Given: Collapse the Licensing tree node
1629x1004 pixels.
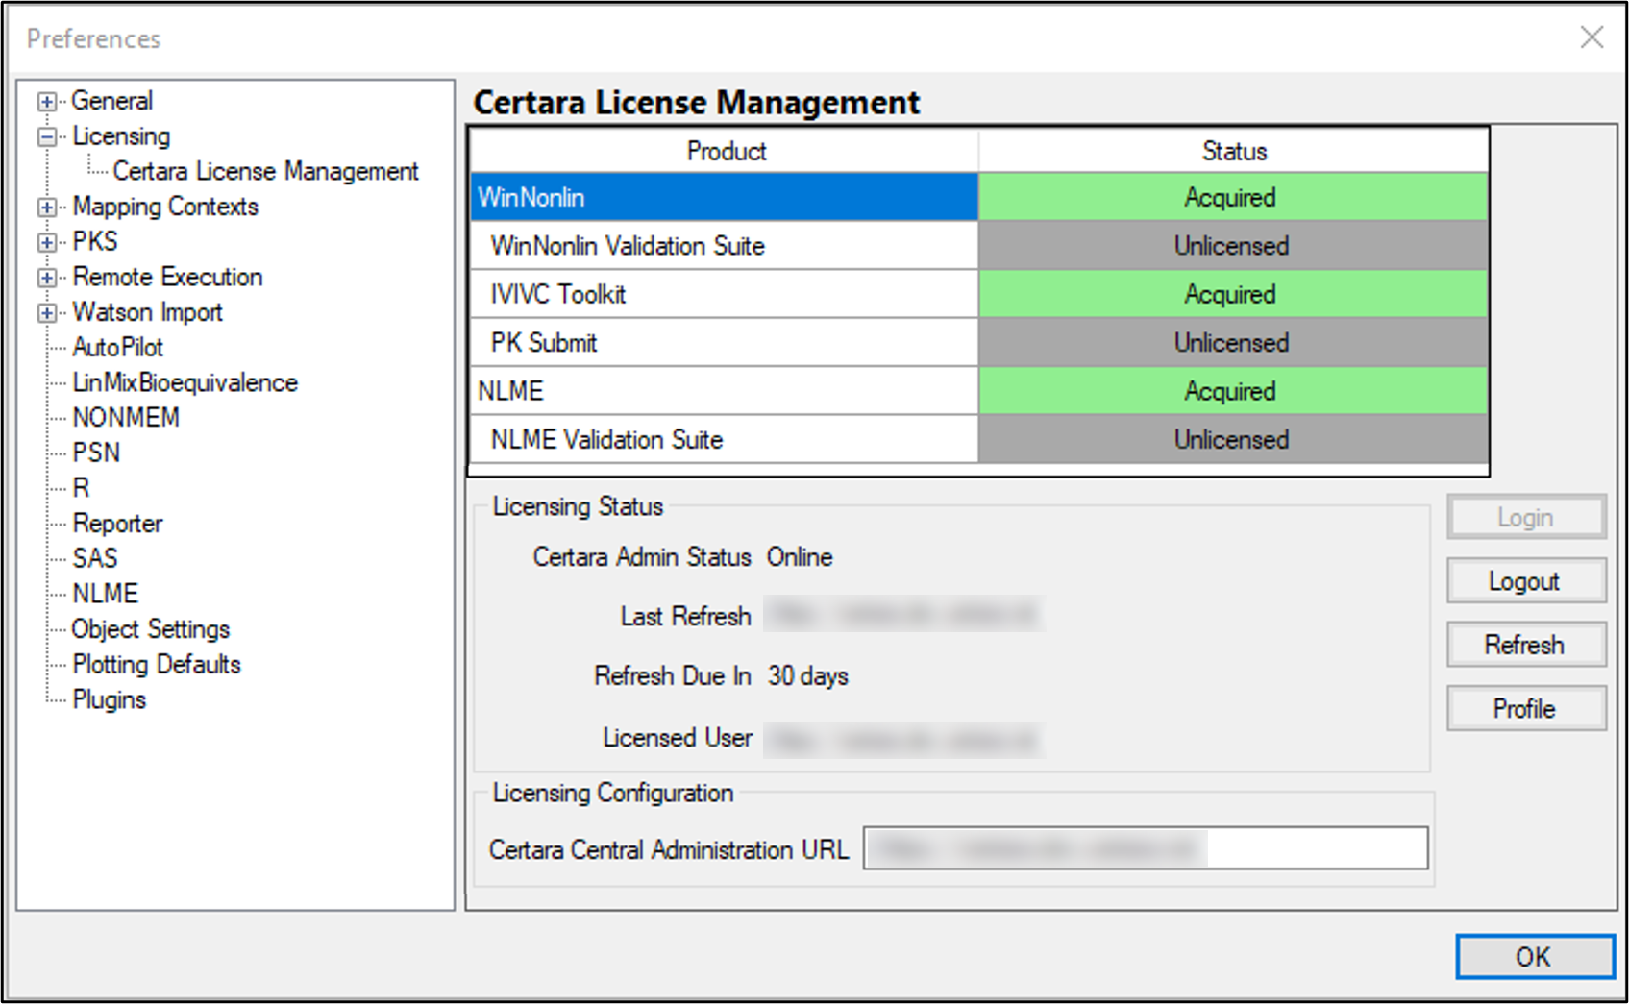Looking at the screenshot, I should coord(45,136).
